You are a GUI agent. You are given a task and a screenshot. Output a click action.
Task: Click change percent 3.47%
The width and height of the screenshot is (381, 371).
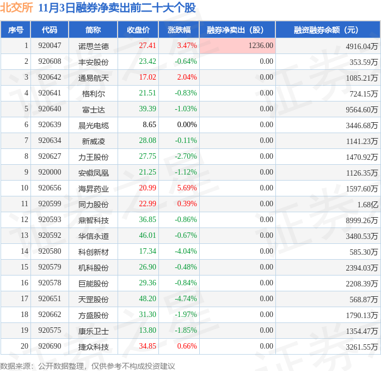[187, 45]
